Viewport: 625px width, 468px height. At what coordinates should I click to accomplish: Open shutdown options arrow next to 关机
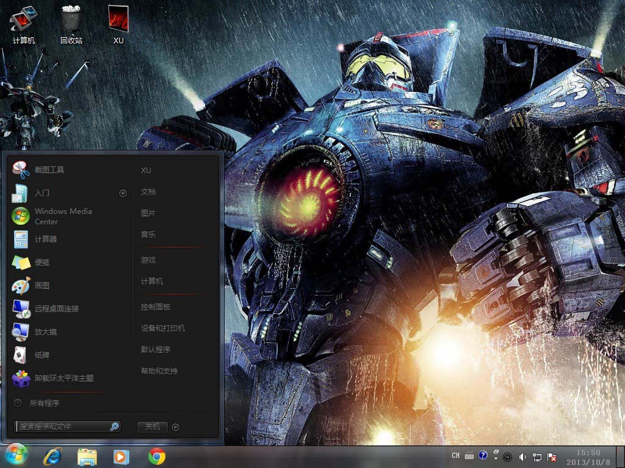click(x=176, y=427)
